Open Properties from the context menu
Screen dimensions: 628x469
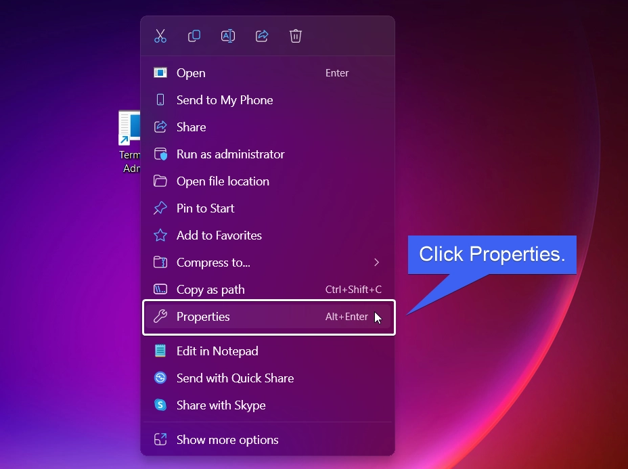267,317
